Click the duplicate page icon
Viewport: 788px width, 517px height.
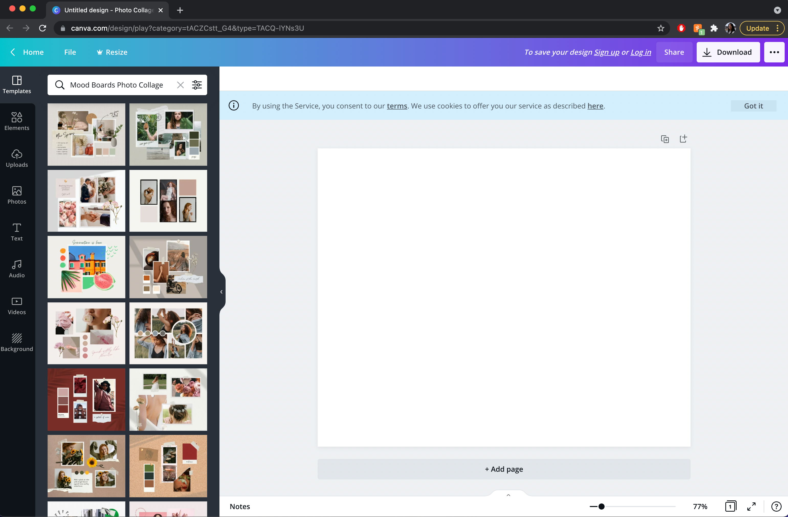click(664, 138)
